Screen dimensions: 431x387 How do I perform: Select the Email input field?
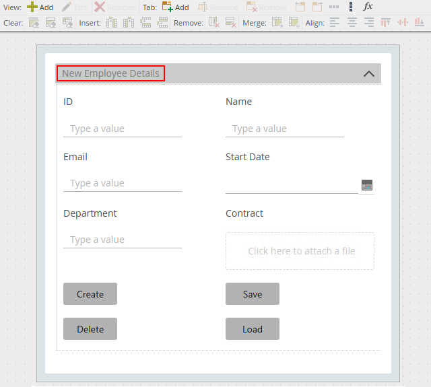point(122,183)
